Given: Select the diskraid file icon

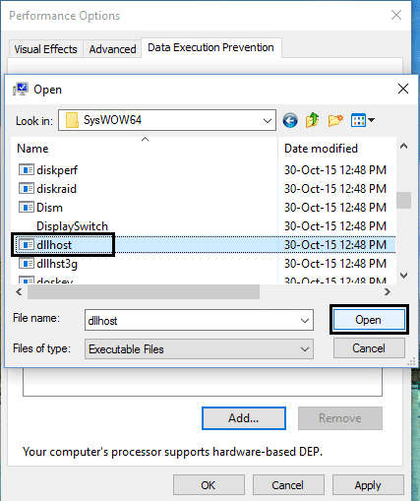Looking at the screenshot, I should pos(27,189).
